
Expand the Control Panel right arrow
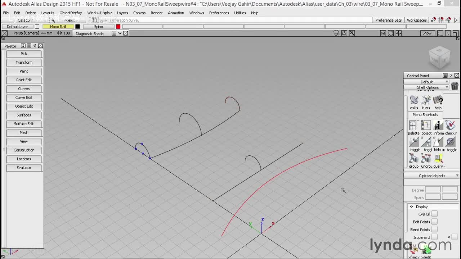click(x=451, y=76)
